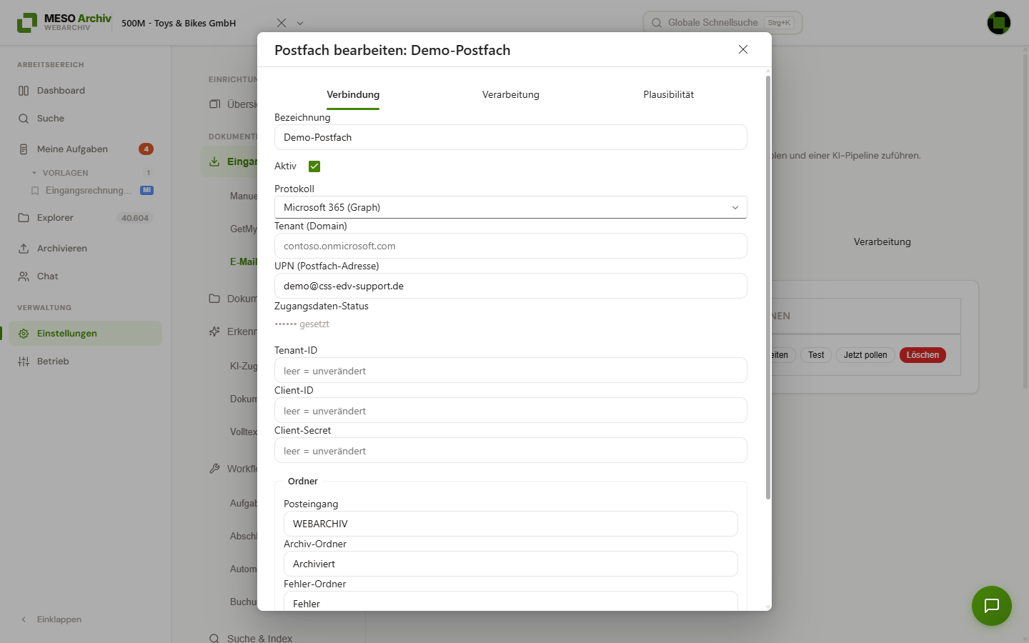Click the Fehler-Ordner input field

tap(511, 602)
